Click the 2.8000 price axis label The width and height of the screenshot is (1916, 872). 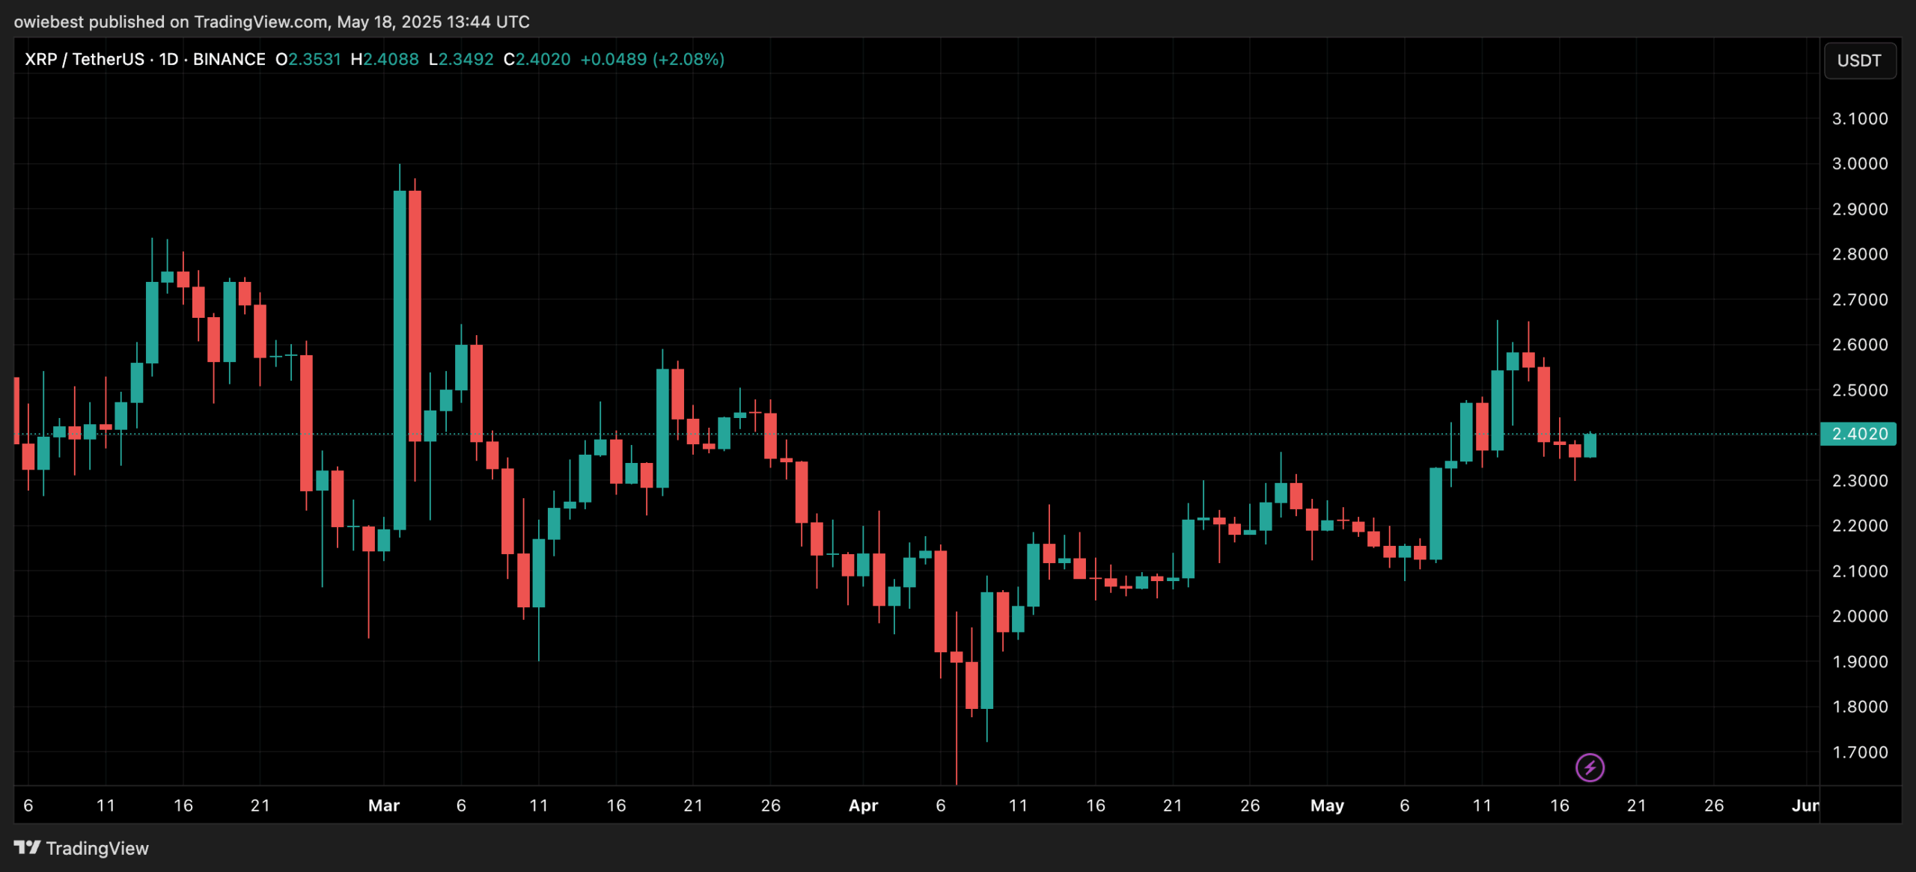[x=1860, y=254]
